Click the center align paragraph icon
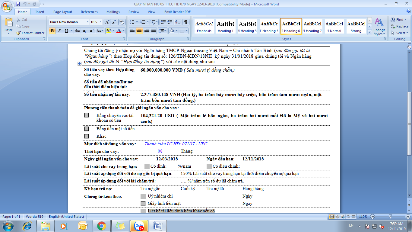The width and height of the screenshot is (412, 232). coord(139,31)
